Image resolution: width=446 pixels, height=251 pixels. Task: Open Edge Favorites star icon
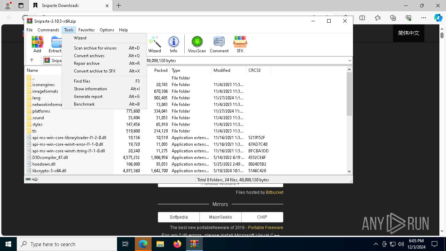(378, 18)
